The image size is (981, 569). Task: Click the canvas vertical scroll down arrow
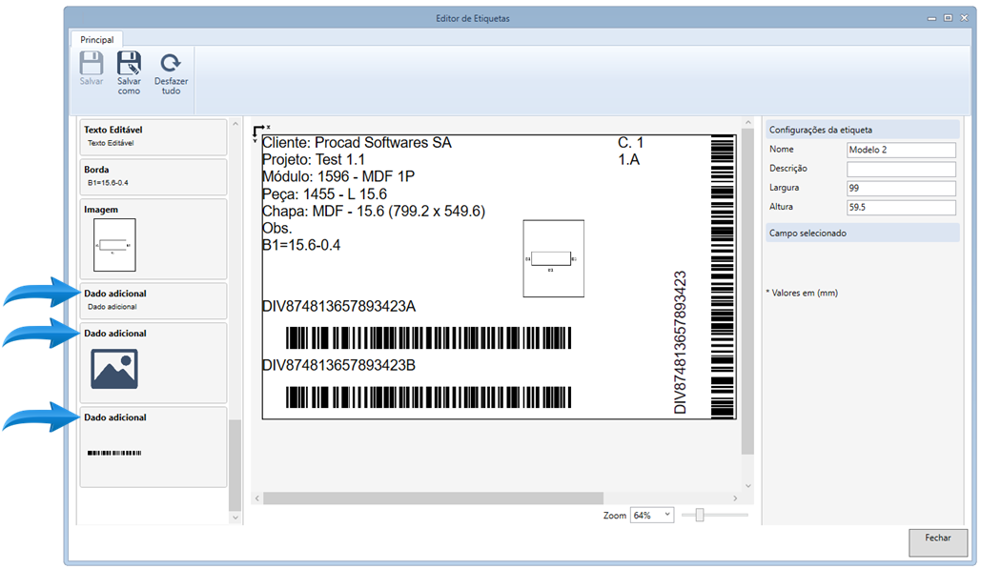pyautogui.click(x=747, y=486)
